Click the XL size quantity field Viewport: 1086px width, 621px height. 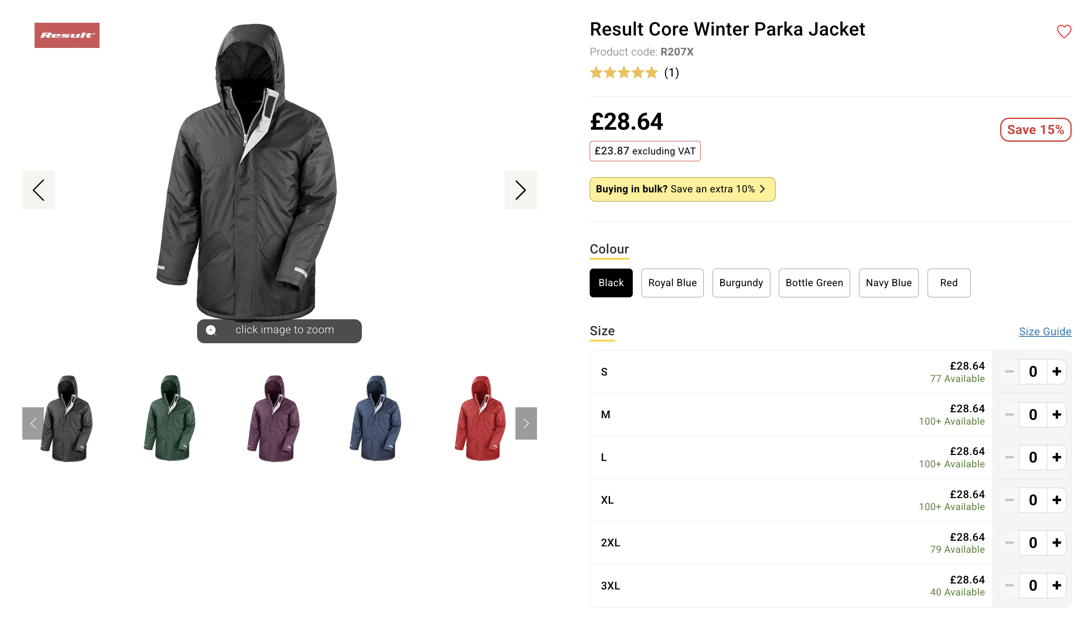(x=1032, y=500)
